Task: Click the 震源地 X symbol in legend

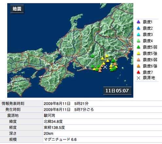Action: click(138, 78)
